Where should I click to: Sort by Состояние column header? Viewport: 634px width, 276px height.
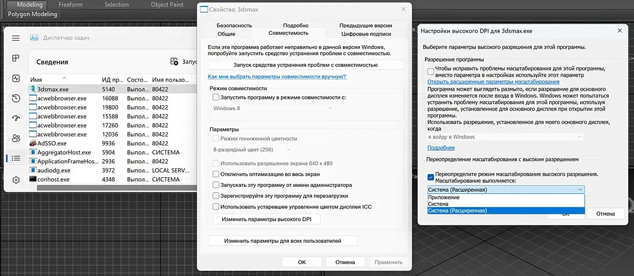[x=137, y=79]
